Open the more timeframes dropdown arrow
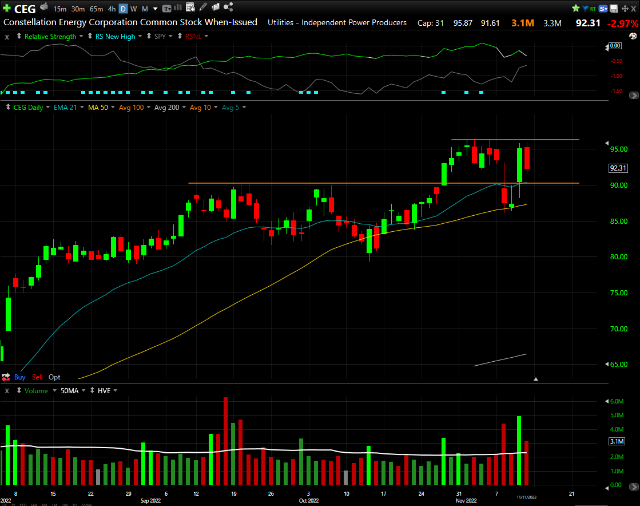Image resolution: width=640 pixels, height=506 pixels. (x=155, y=9)
